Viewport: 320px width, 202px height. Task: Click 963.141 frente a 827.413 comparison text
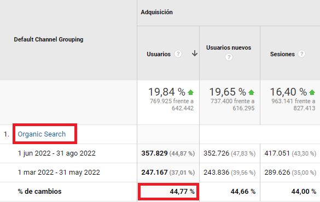293,105
